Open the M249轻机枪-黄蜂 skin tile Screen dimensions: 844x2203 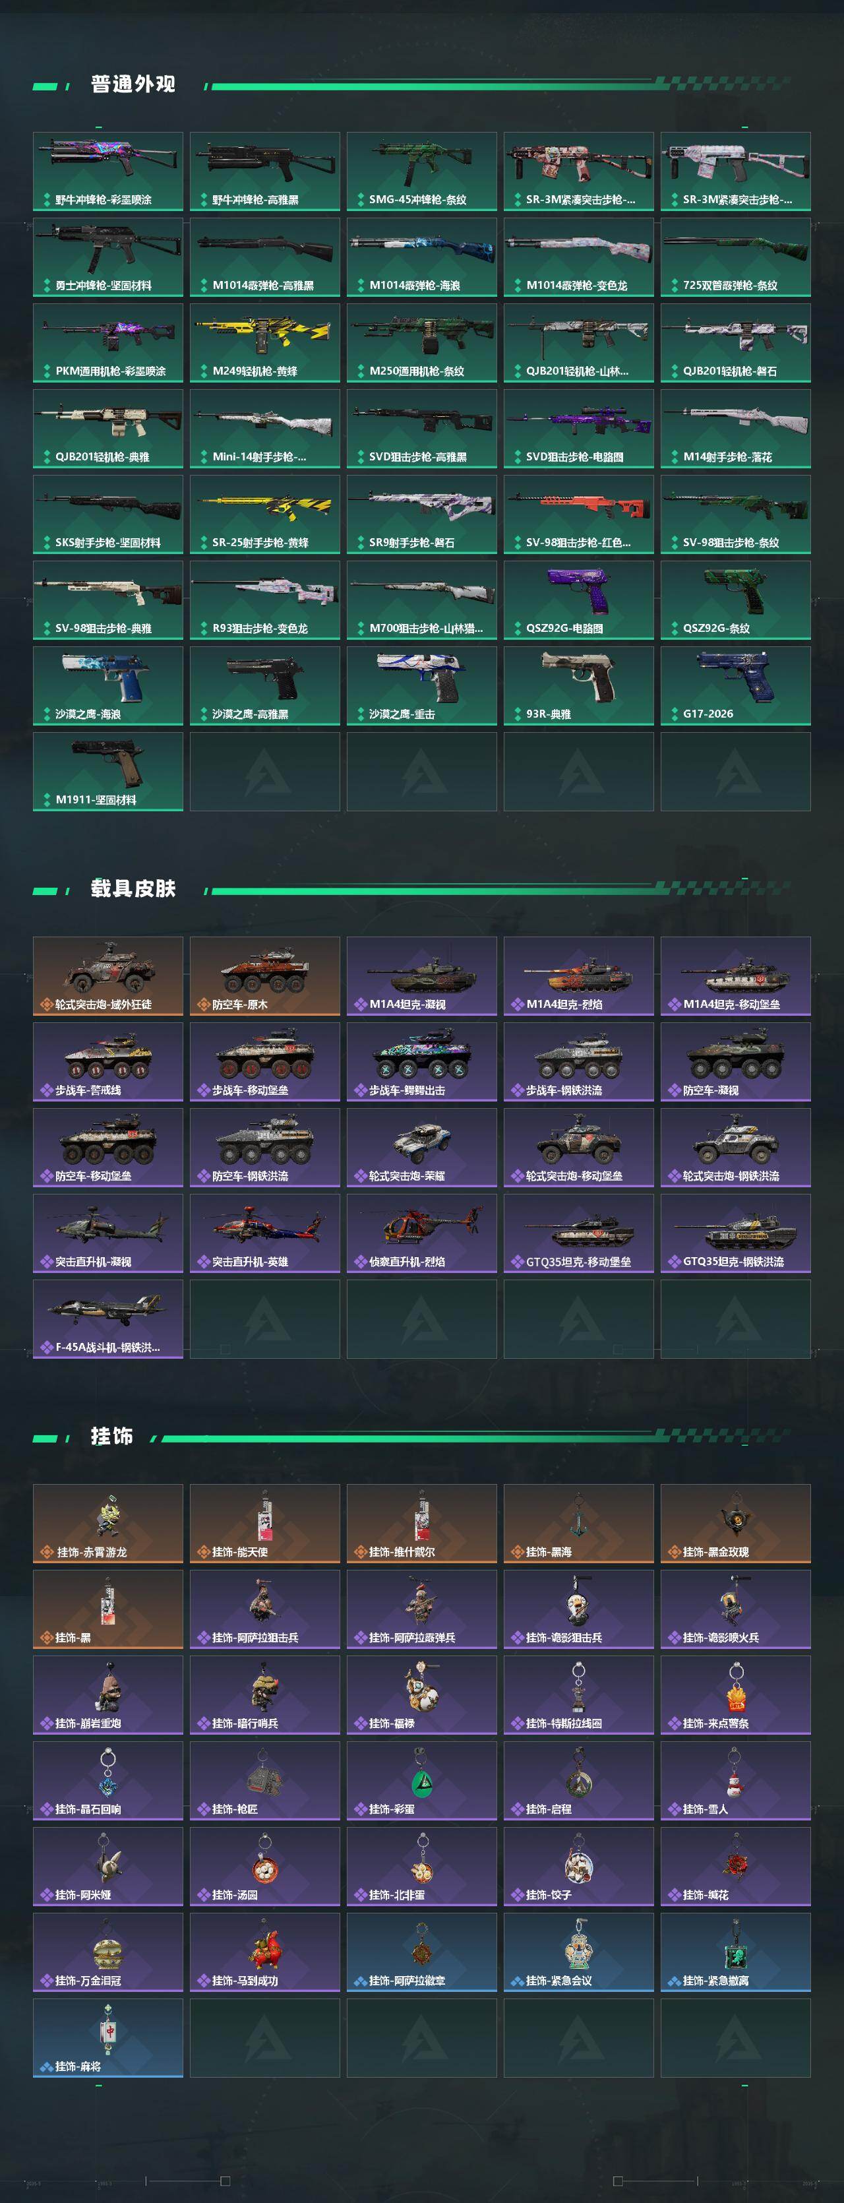point(264,343)
